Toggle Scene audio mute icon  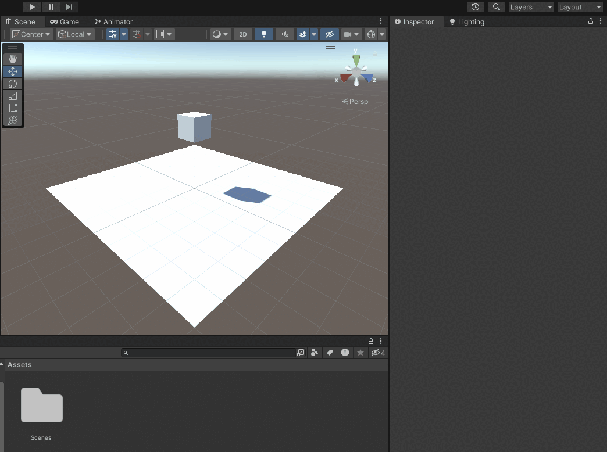[x=285, y=34]
